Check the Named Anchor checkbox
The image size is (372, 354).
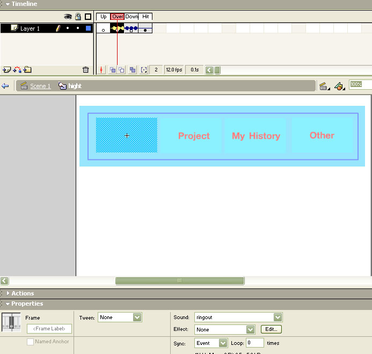pos(31,342)
